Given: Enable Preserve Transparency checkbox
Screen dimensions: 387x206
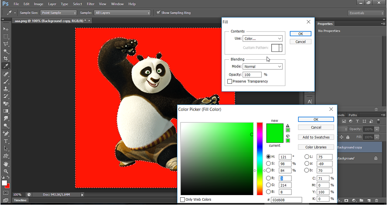Looking at the screenshot, I should tap(229, 81).
